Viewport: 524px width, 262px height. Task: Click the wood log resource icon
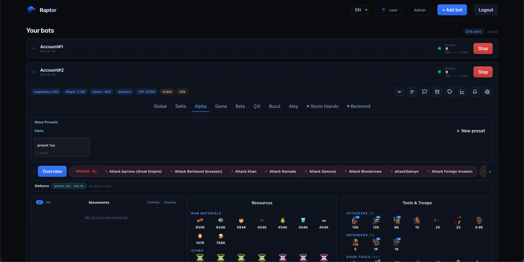point(200,220)
